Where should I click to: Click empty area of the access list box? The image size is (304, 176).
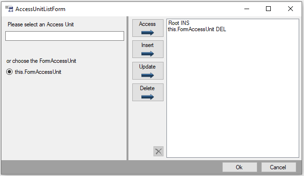tap(233, 96)
